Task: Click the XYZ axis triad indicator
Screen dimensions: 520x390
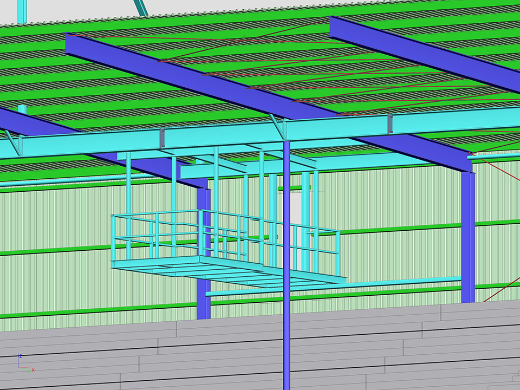Action: pos(24,363)
